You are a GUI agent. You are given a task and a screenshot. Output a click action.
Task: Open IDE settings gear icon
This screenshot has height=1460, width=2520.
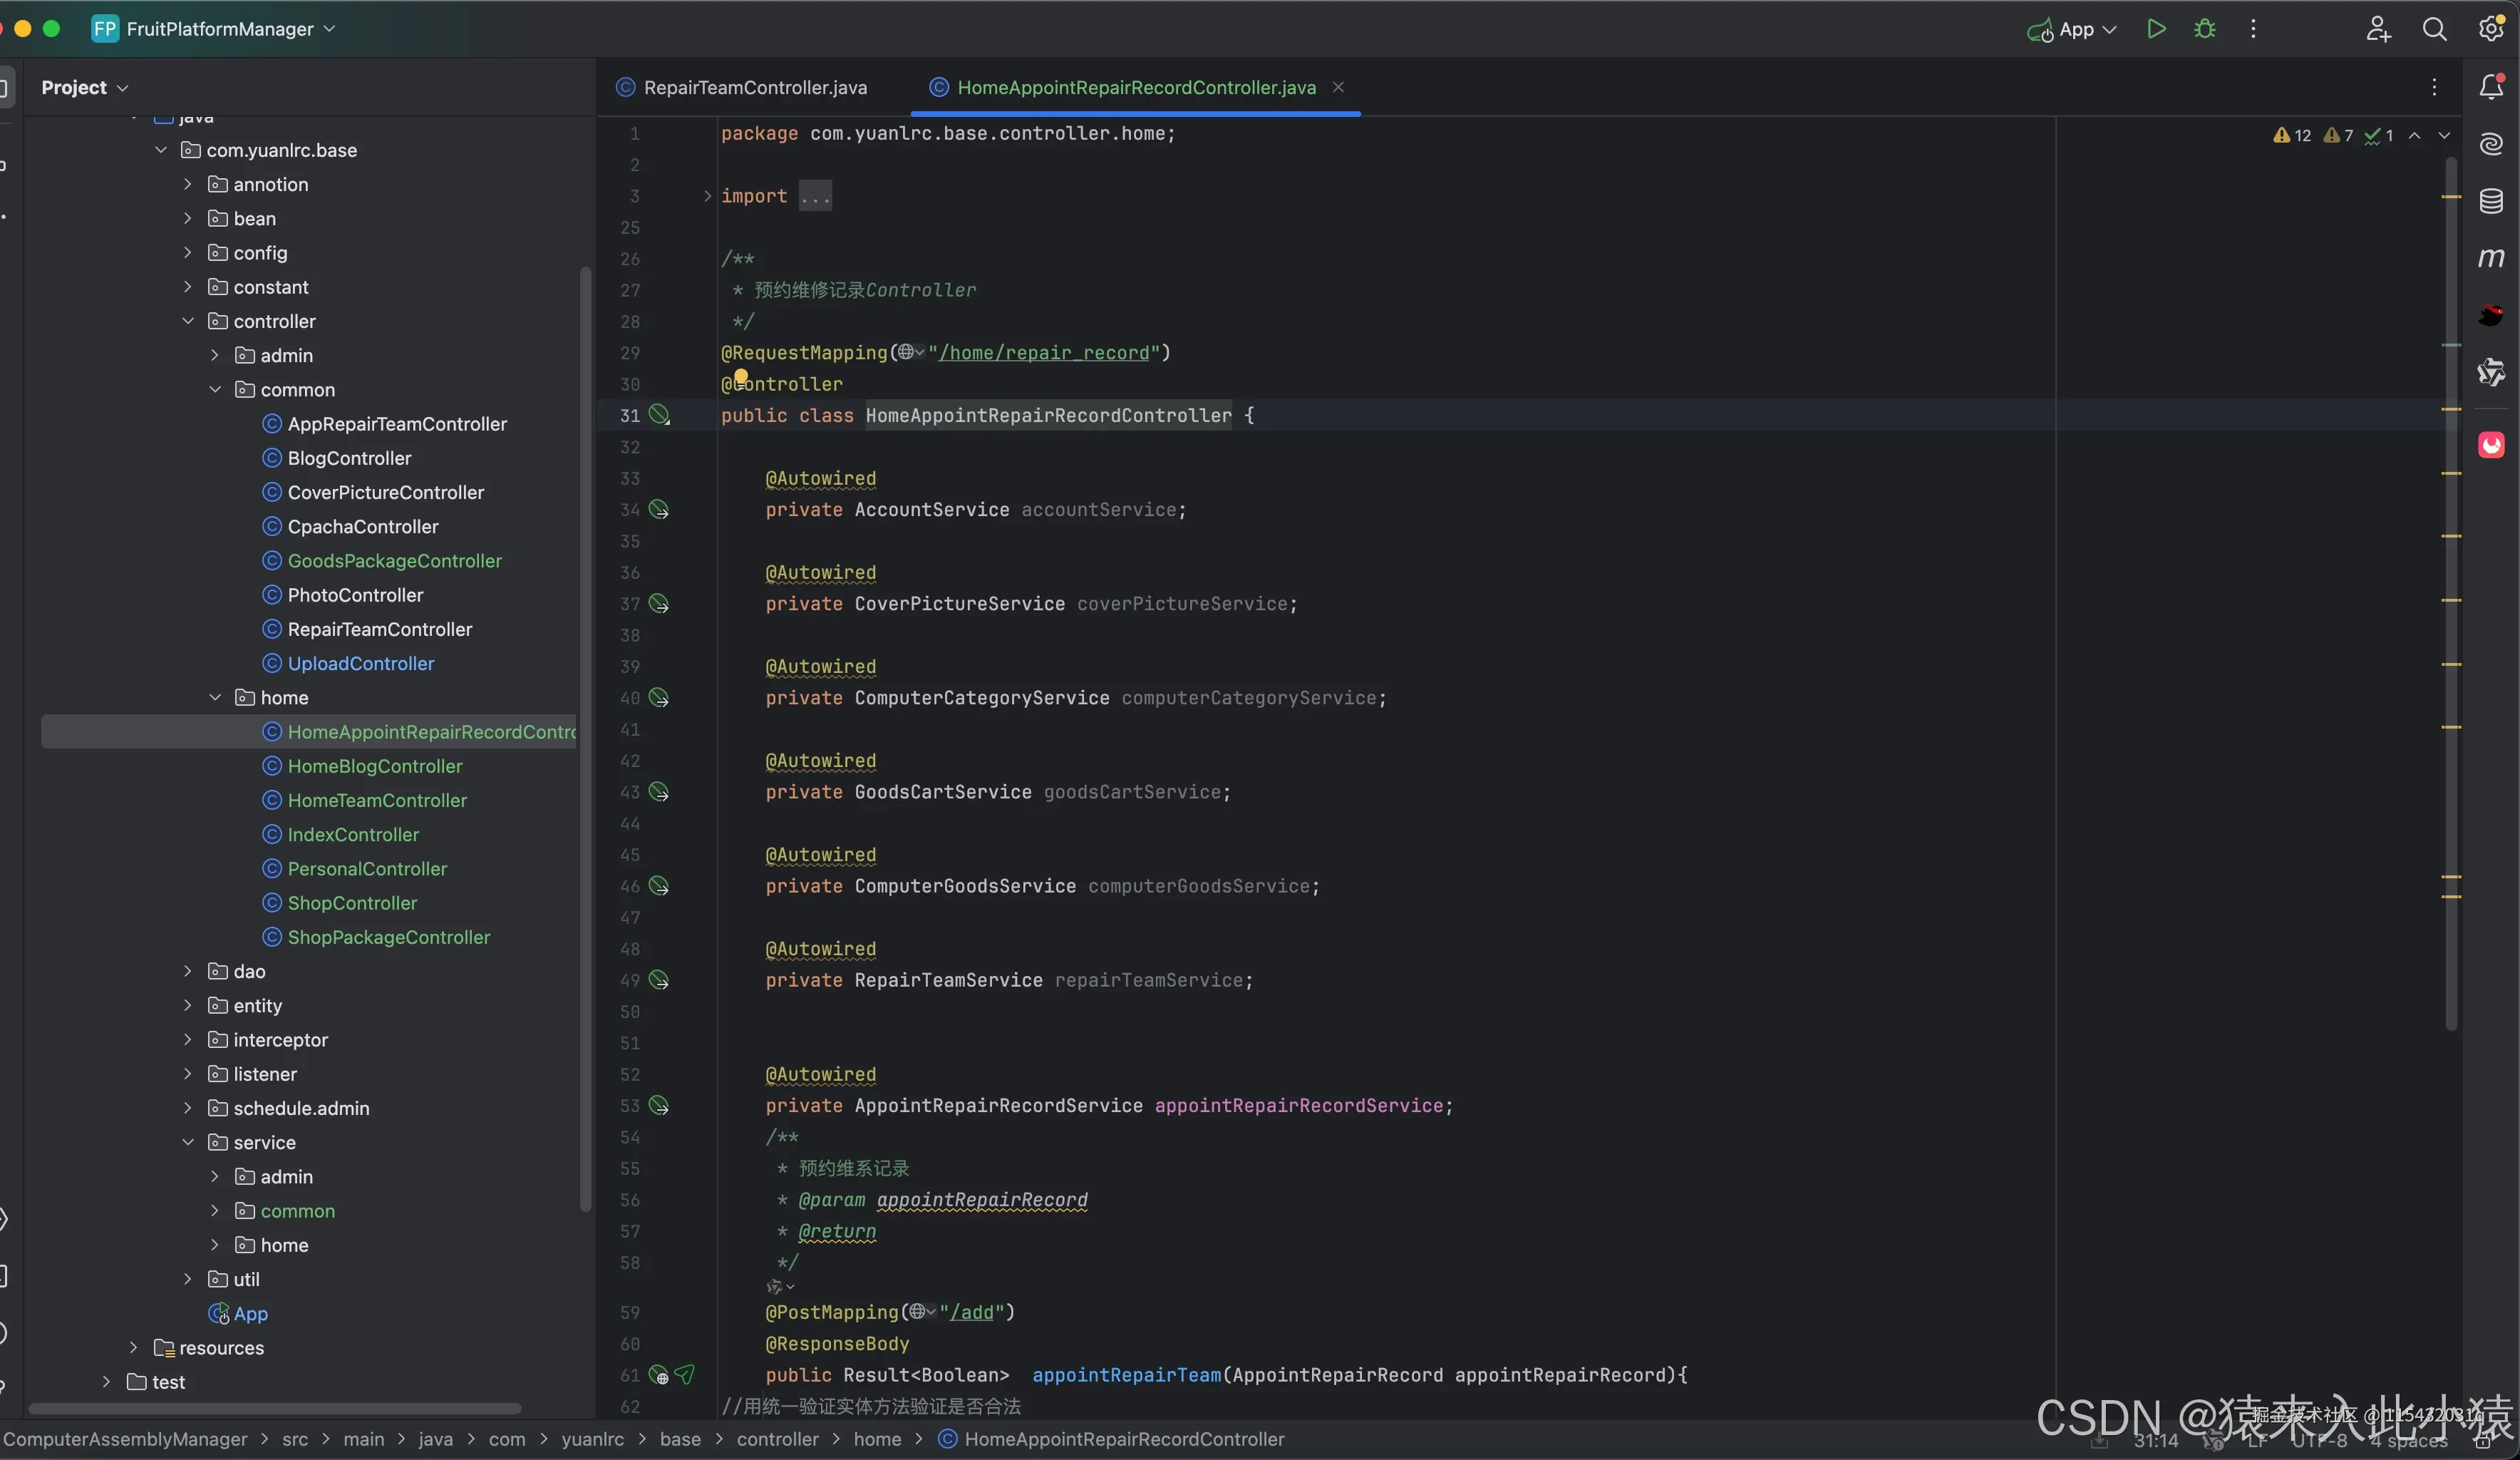(2490, 29)
